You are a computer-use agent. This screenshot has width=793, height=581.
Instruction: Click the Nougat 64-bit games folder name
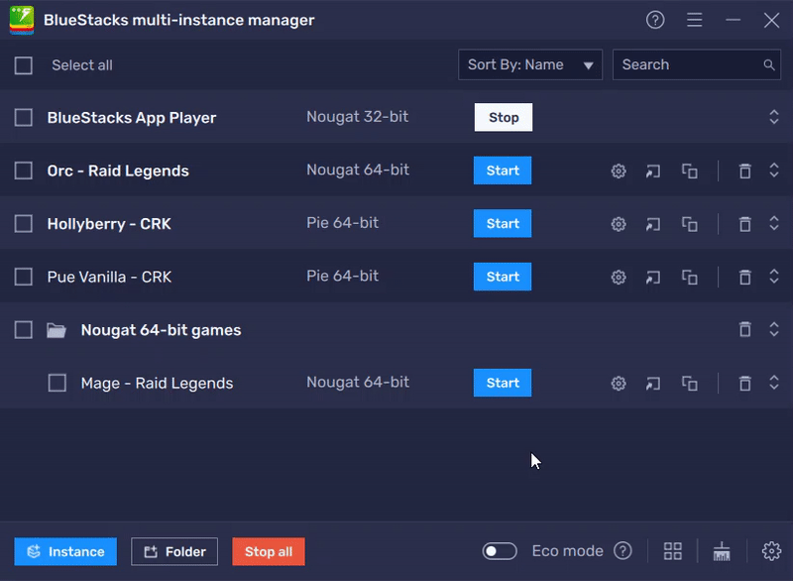click(161, 330)
